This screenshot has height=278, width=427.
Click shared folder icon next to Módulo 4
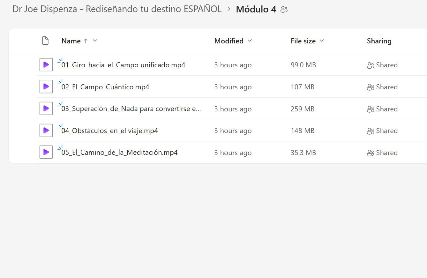(x=284, y=10)
